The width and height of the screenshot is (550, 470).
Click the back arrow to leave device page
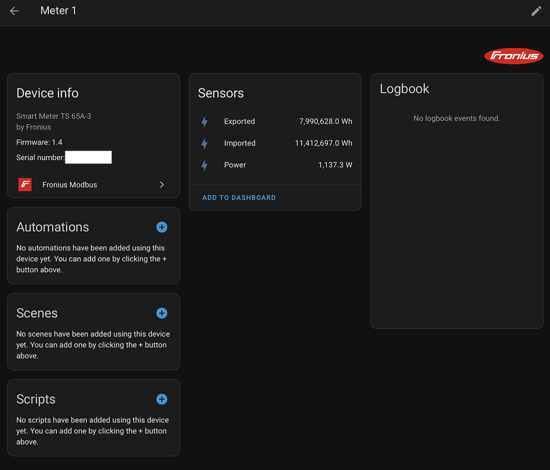(x=14, y=11)
